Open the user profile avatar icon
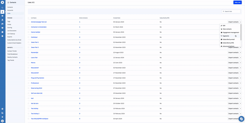Screen dimensions: 245x123 (2, 121)
